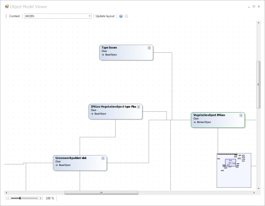This screenshot has height=206, width=265.
Task: Expand the Groenwerkpakket vlak class node
Action: 103,158
